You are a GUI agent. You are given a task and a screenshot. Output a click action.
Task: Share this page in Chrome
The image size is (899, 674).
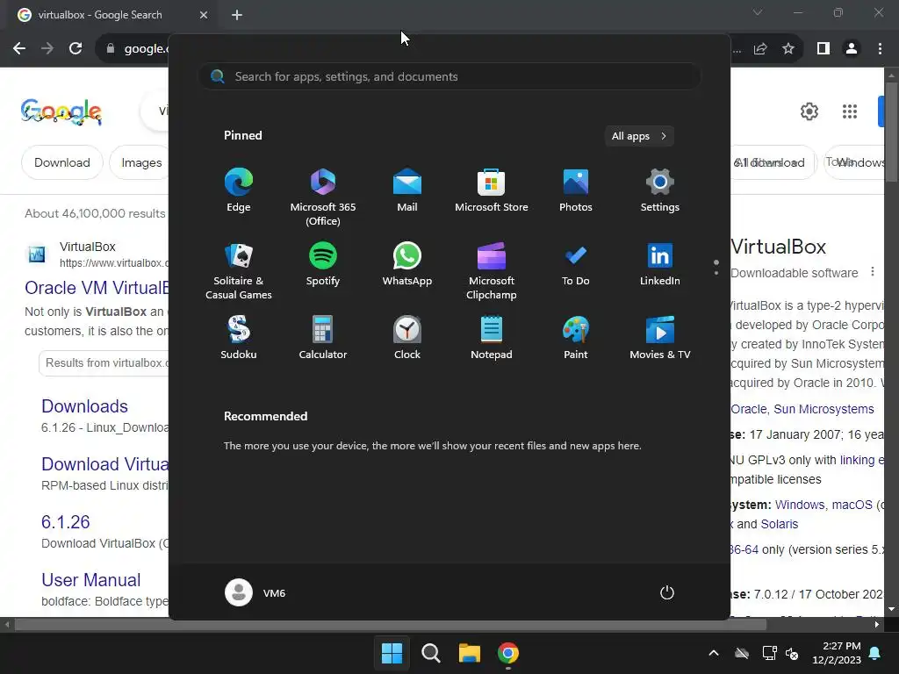coord(760,49)
